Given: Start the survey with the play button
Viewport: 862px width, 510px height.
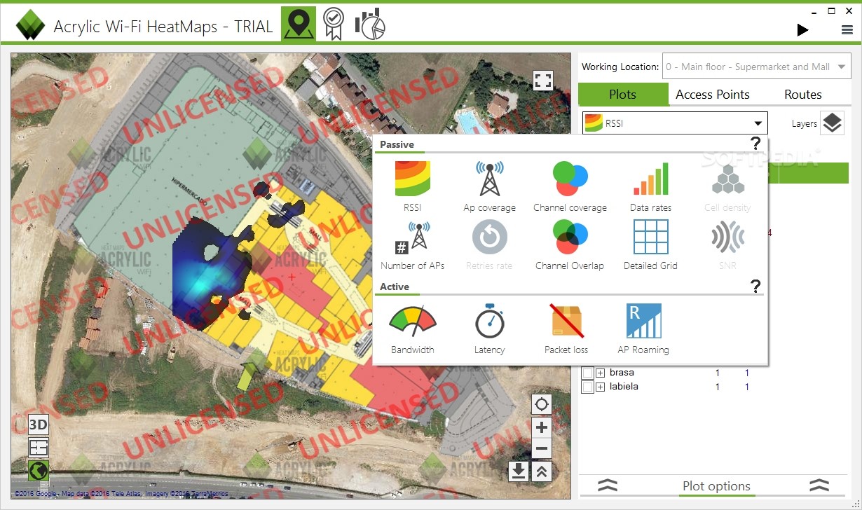Looking at the screenshot, I should click(x=803, y=29).
